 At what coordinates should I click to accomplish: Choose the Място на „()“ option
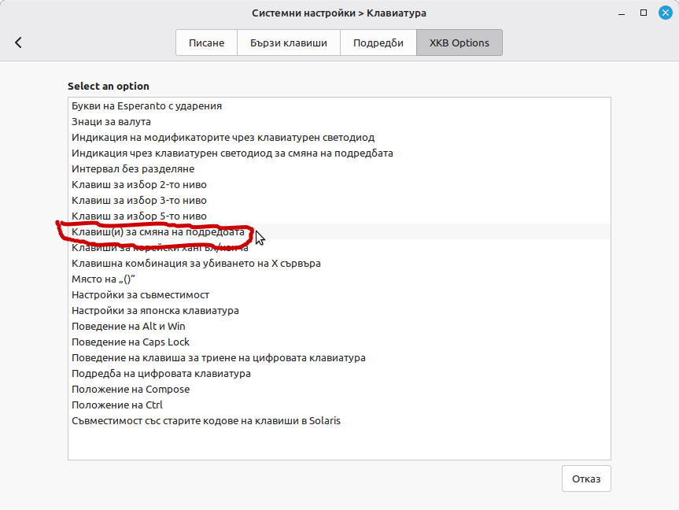(340, 279)
